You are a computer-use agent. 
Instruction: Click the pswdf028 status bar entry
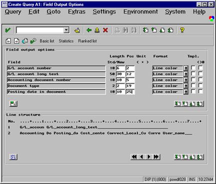(x=177, y=179)
